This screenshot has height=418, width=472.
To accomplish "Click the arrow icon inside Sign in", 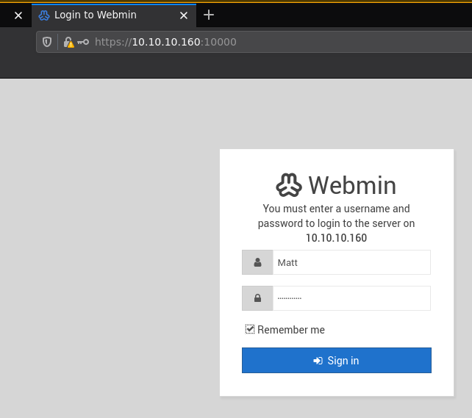I will 318,361.
